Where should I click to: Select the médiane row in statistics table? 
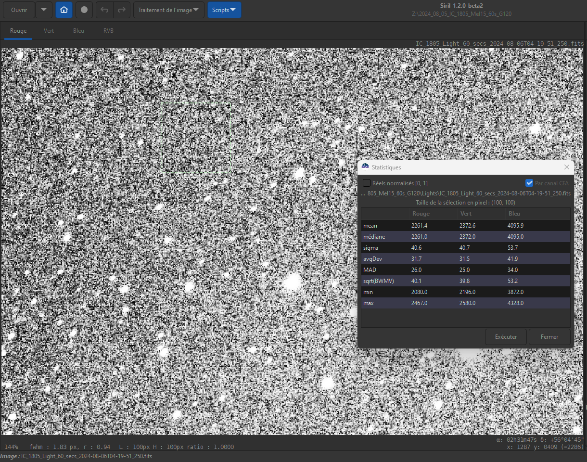pyautogui.click(x=466, y=237)
